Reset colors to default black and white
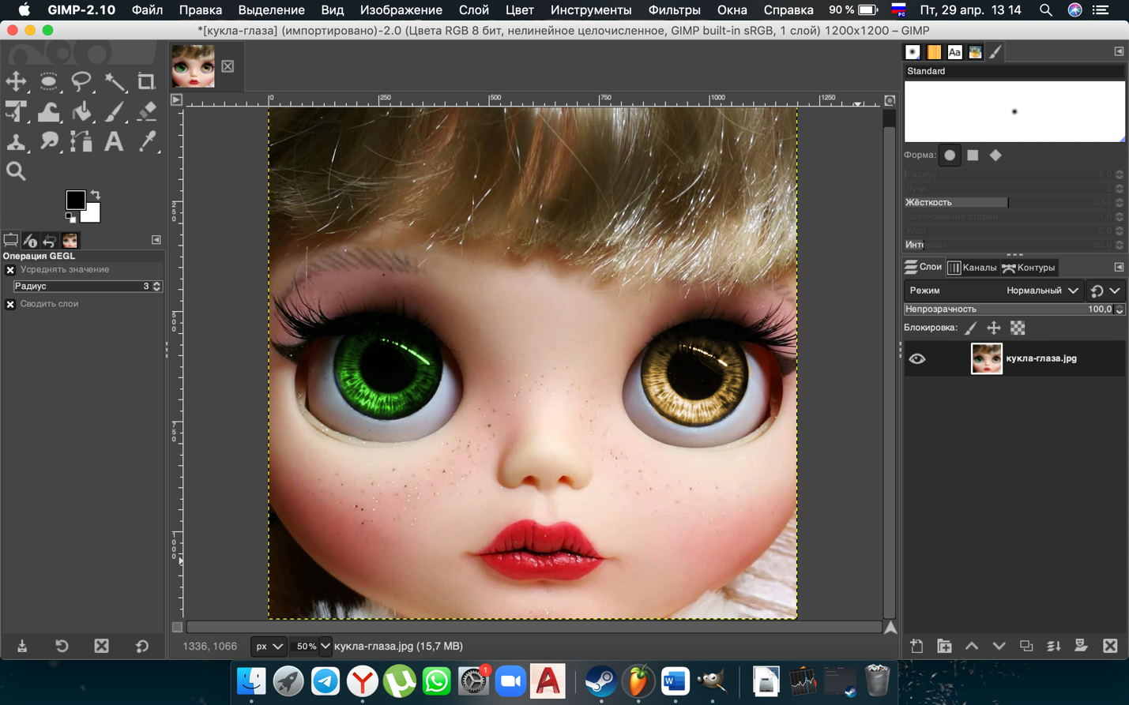This screenshot has height=705, width=1129. click(70, 218)
